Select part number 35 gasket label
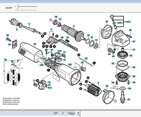This screenshot has width=141, height=117. point(134,67)
